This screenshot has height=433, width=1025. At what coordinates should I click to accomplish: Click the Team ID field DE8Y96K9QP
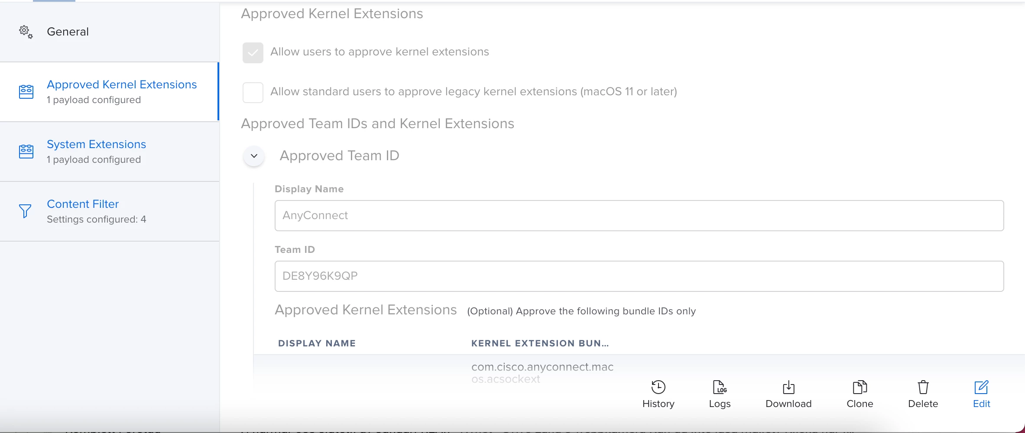click(639, 276)
